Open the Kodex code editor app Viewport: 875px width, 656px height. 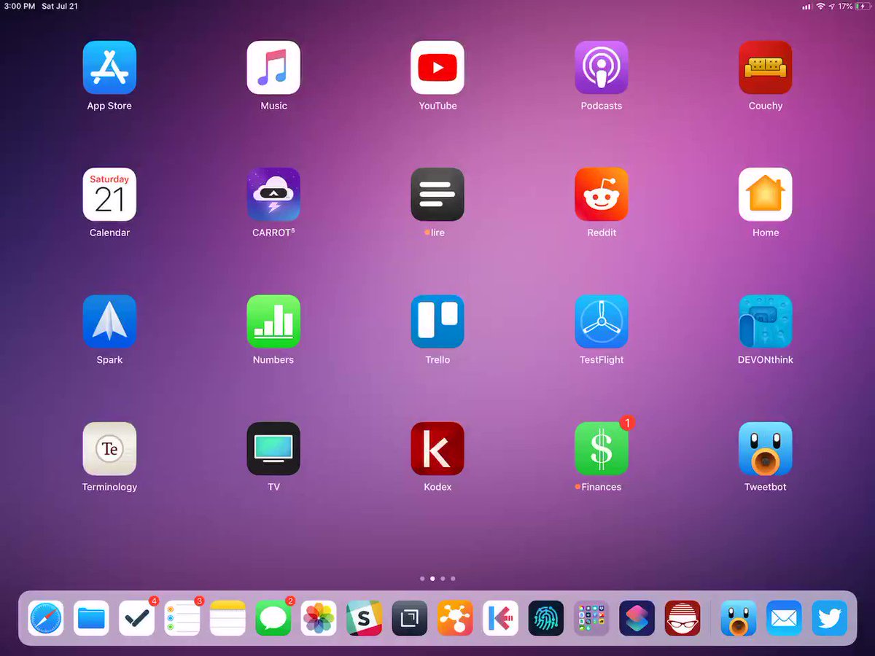click(437, 449)
